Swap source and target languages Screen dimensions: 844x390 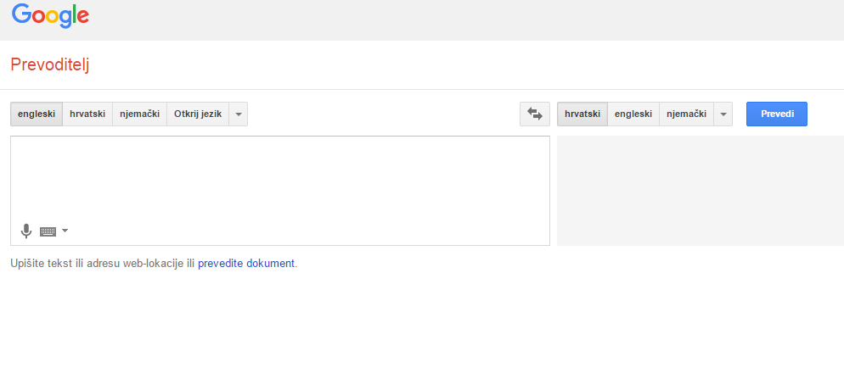(x=534, y=114)
